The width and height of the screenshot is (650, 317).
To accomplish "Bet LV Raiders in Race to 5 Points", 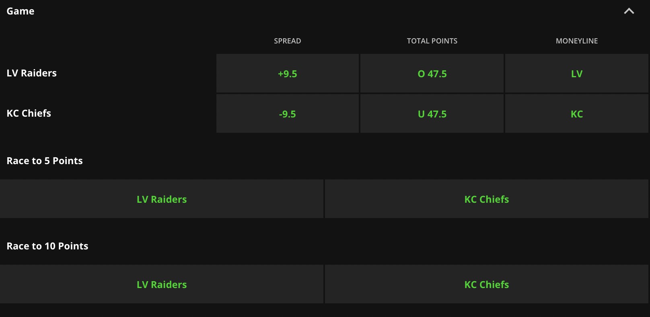I will pos(162,199).
